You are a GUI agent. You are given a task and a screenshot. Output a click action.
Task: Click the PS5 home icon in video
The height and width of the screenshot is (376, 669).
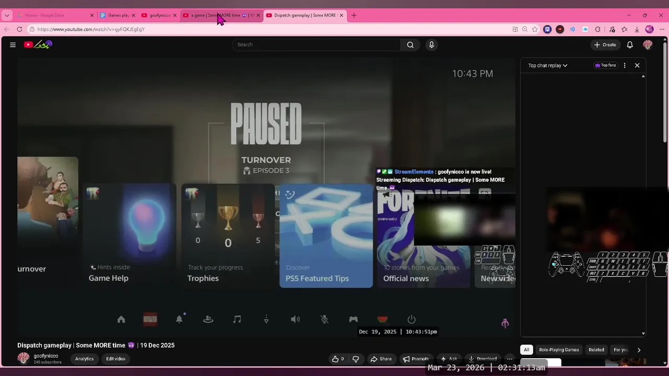tap(121, 320)
